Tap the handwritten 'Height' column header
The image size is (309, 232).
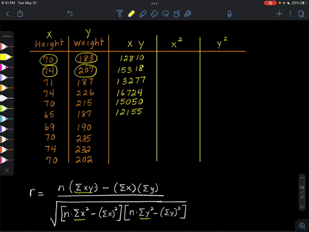(50, 44)
